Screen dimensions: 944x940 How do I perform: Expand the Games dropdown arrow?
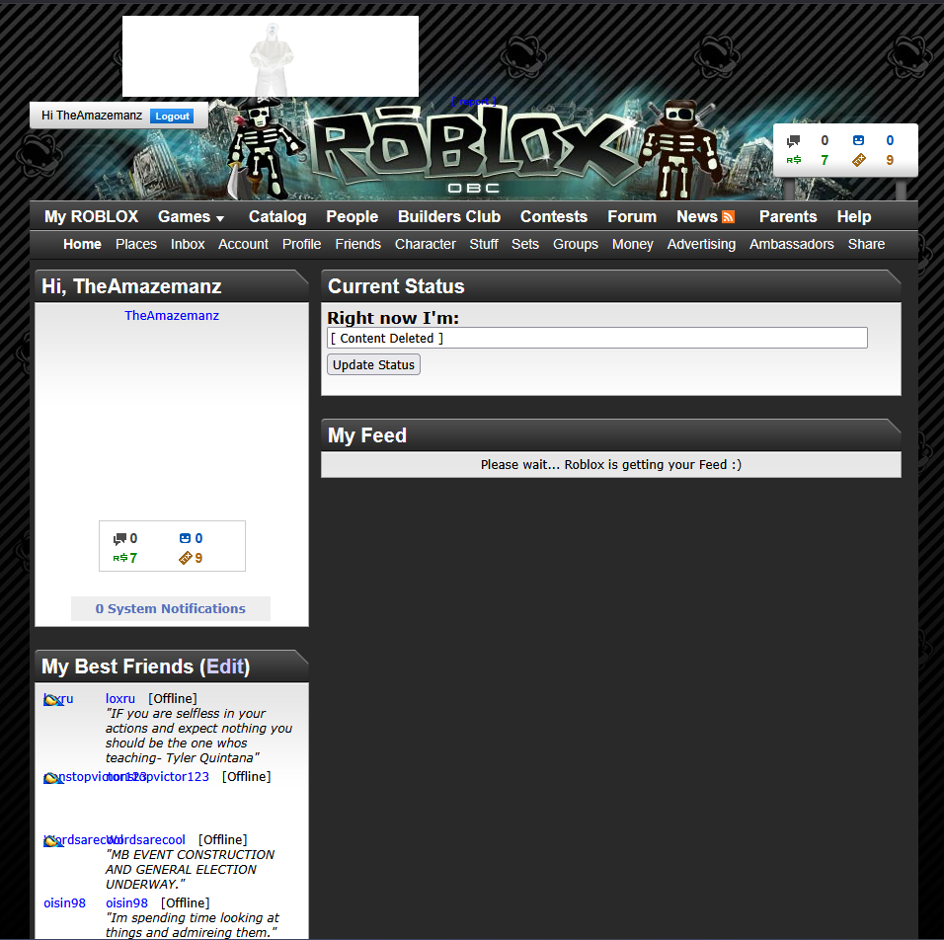pyautogui.click(x=220, y=218)
